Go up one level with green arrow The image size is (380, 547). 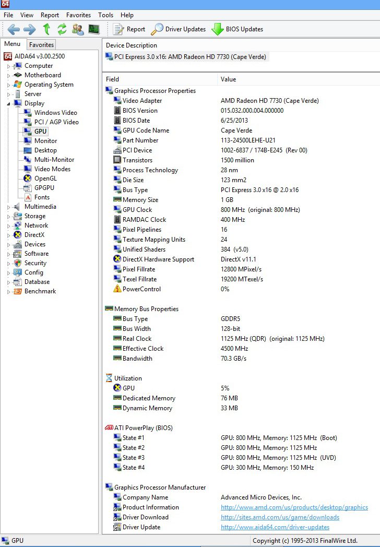coord(46,29)
